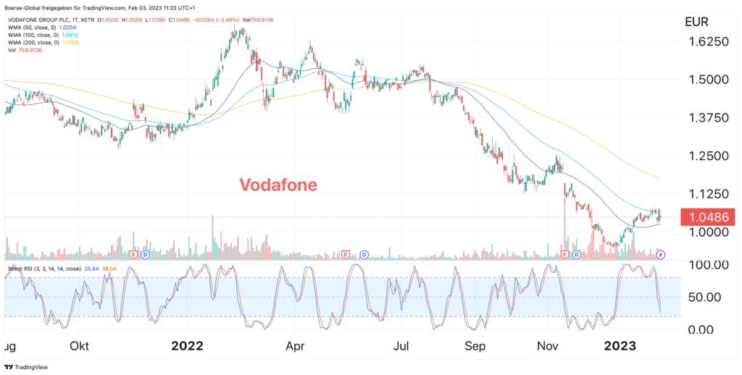
Task: Click the 2022 label on the time axis
Action: click(x=187, y=345)
